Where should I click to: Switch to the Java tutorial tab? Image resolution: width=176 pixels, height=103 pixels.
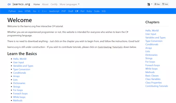[x=20, y=11]
